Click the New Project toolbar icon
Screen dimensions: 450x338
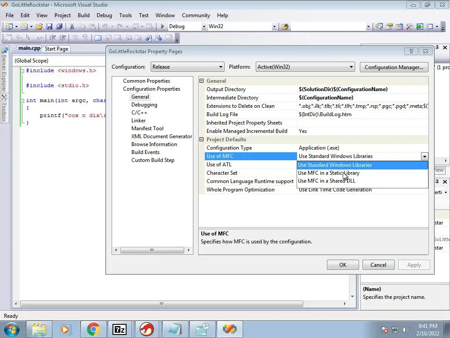click(x=9, y=26)
